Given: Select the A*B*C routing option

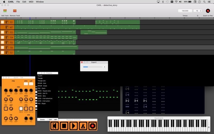Looking at the screenshot, I should 26,109.
